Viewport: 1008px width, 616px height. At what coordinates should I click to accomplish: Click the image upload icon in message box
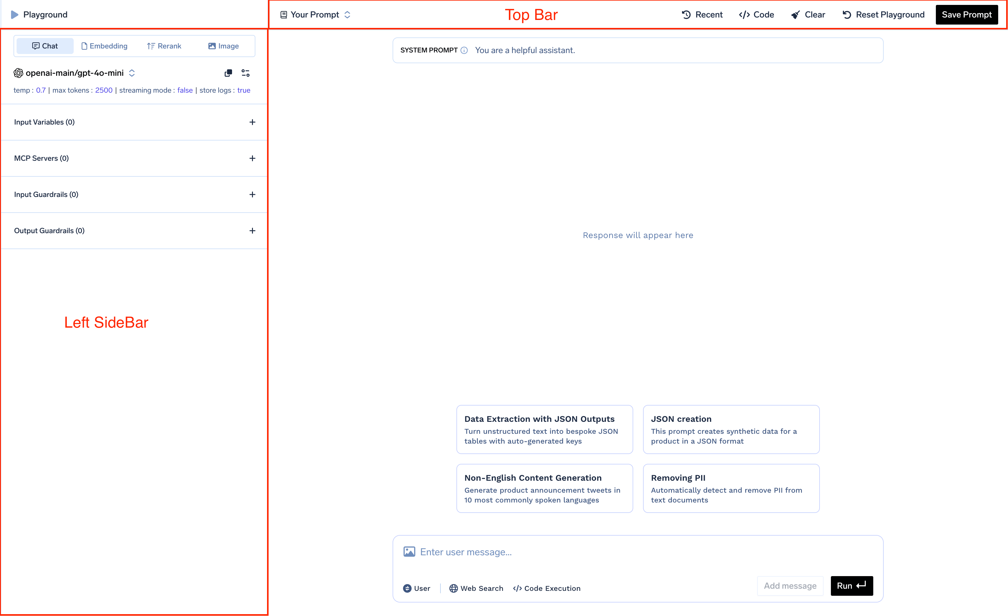[409, 552]
